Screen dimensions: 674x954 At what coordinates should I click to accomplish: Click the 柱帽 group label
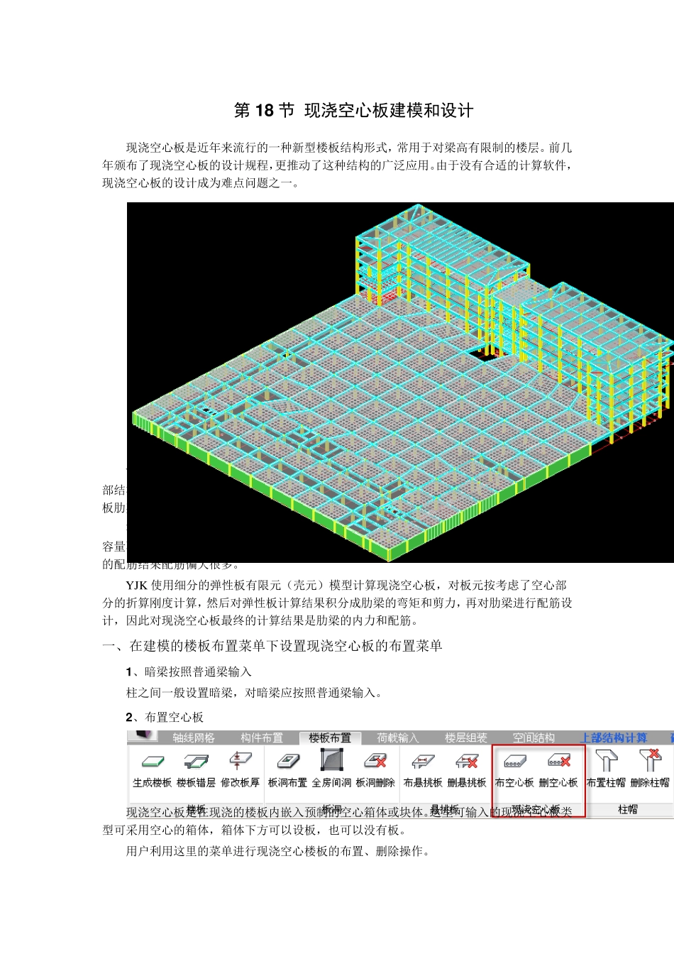[628, 809]
